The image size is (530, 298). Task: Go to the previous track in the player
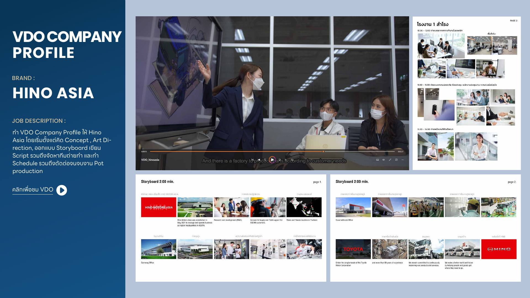259,160
